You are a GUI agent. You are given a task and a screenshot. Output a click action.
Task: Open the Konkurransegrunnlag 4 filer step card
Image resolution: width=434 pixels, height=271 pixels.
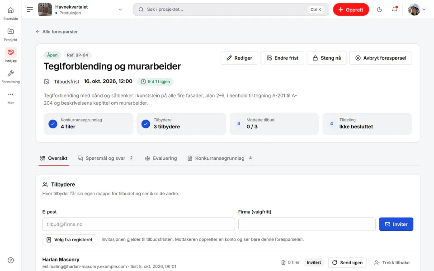point(88,124)
